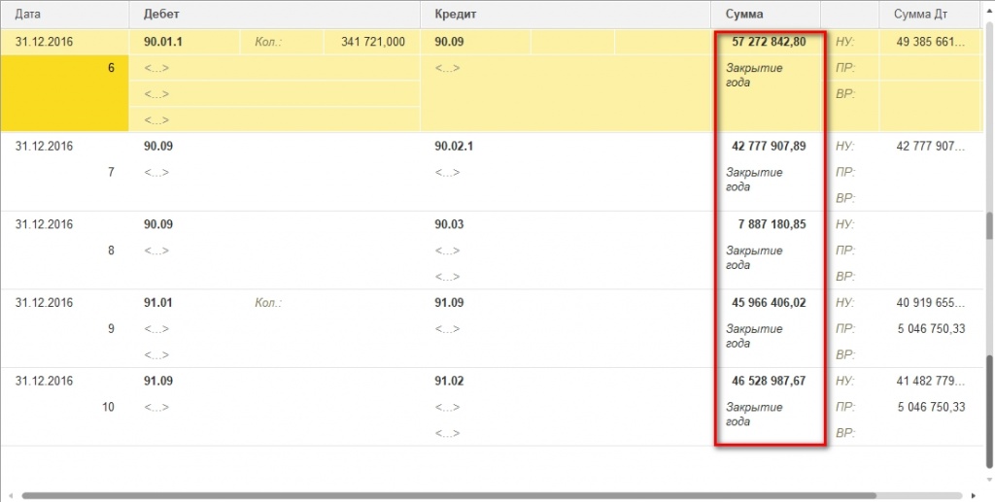The width and height of the screenshot is (995, 502).
Task: Select credit account 90.02.1
Action: pos(455,147)
